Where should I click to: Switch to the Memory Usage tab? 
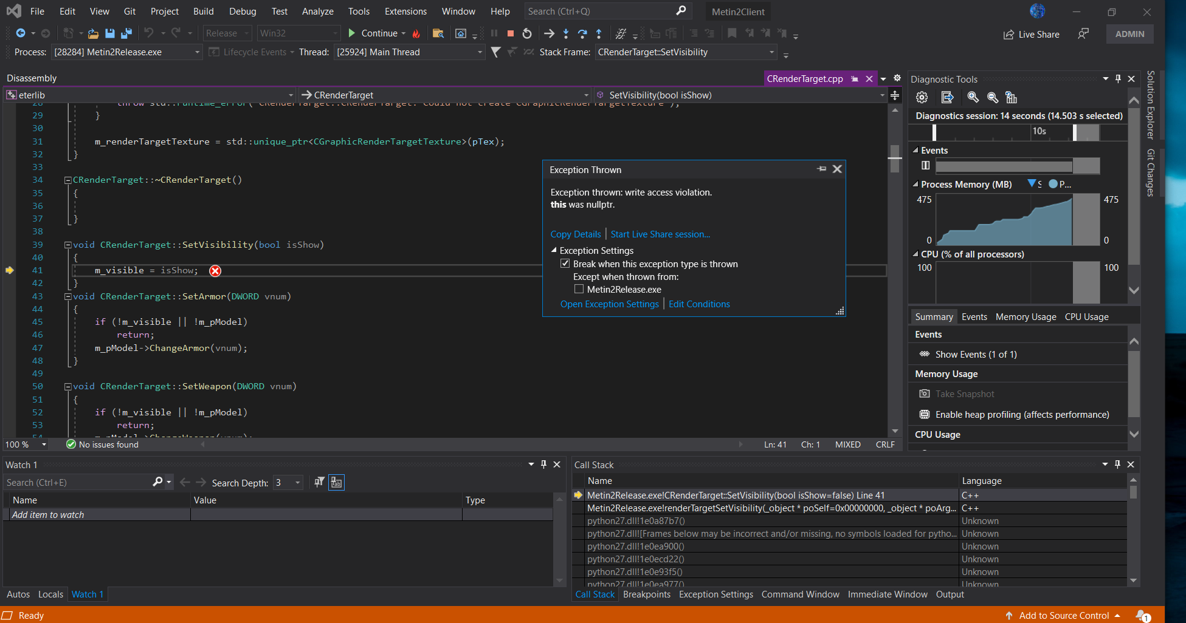coord(1026,317)
